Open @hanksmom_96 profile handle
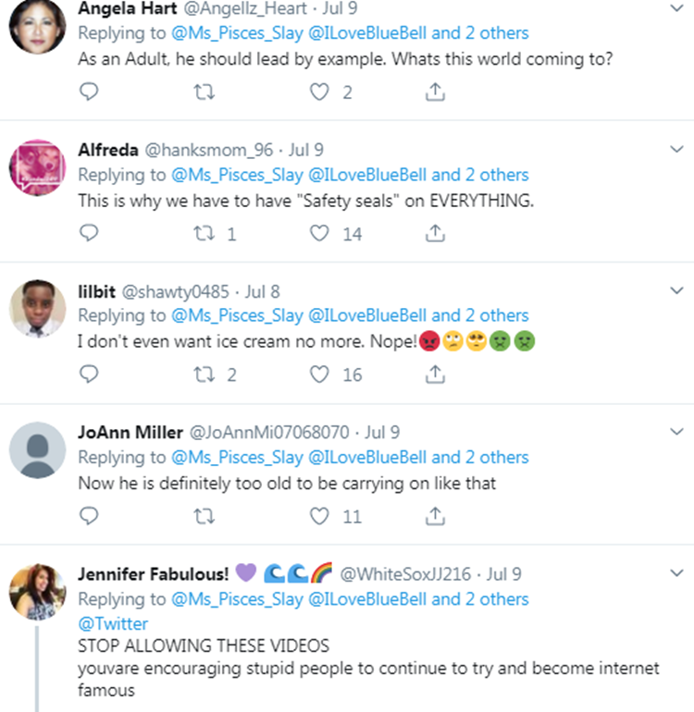Screen dimensions: 694x712 point(208,150)
